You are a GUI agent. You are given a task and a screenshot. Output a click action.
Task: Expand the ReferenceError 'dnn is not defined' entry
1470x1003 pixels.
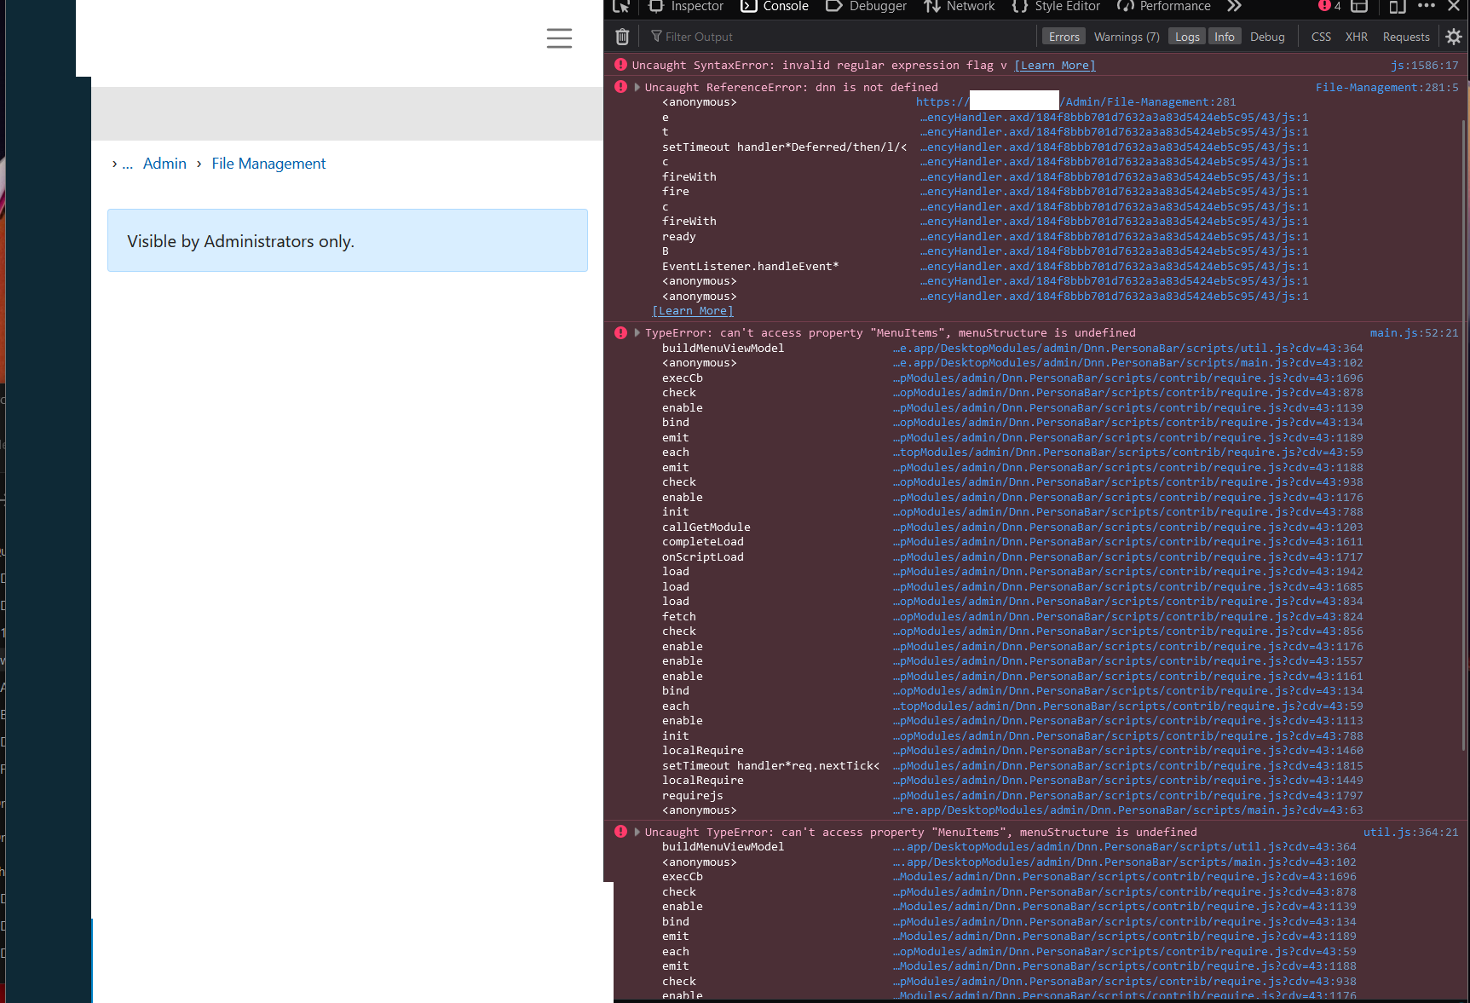tap(636, 87)
